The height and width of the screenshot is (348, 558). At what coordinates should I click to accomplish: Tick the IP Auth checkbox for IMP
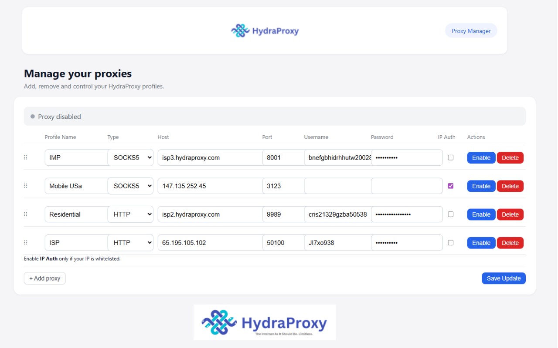pyautogui.click(x=451, y=157)
